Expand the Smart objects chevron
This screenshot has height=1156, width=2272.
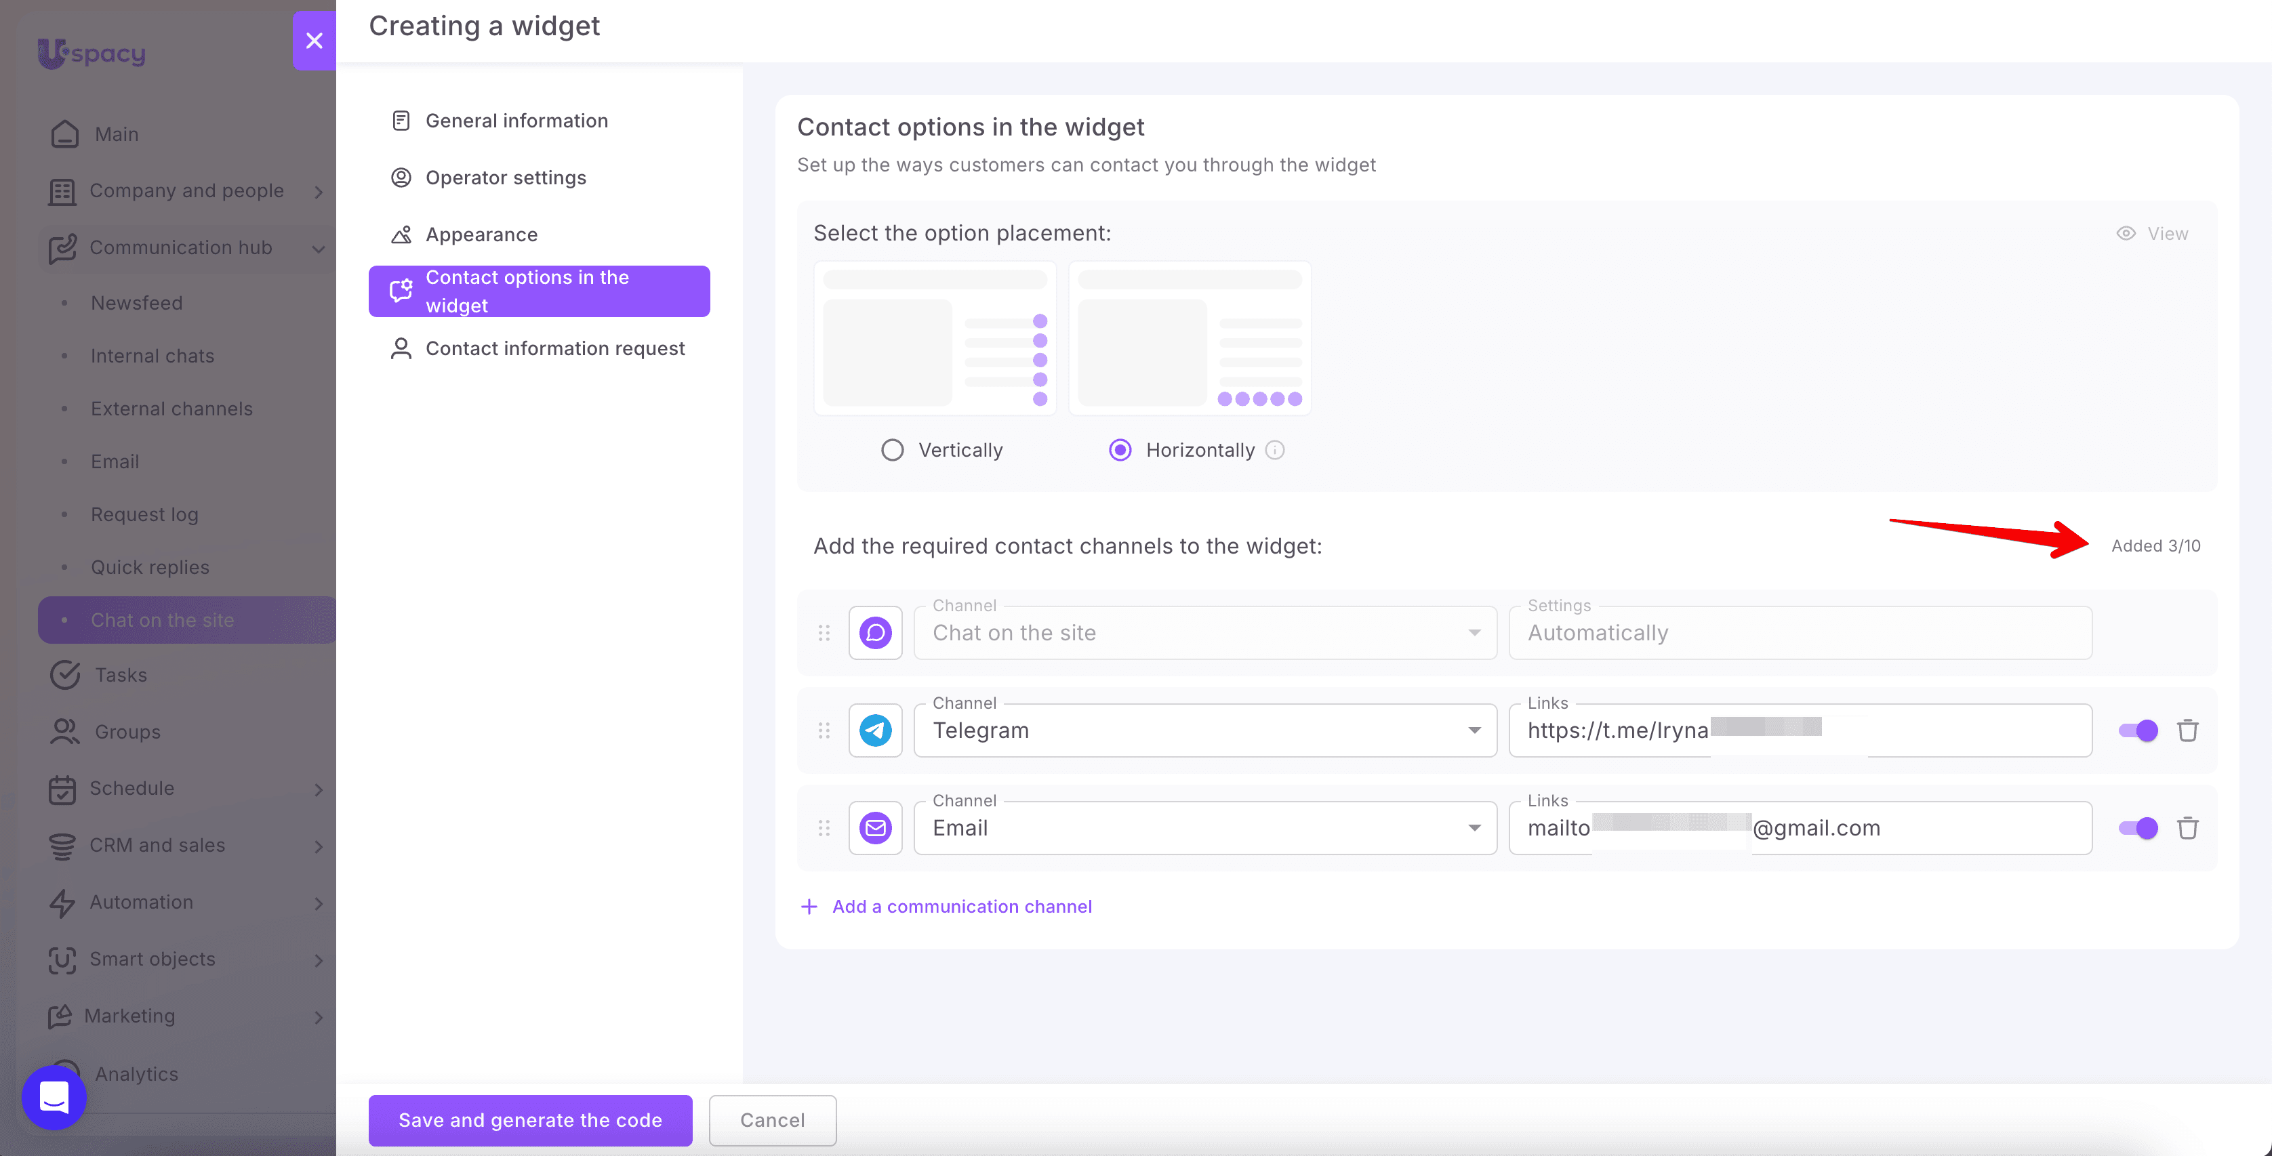click(319, 960)
